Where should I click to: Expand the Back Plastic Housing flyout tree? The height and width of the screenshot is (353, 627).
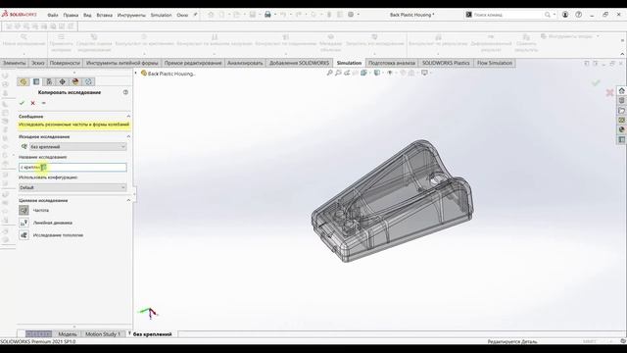(x=136, y=74)
